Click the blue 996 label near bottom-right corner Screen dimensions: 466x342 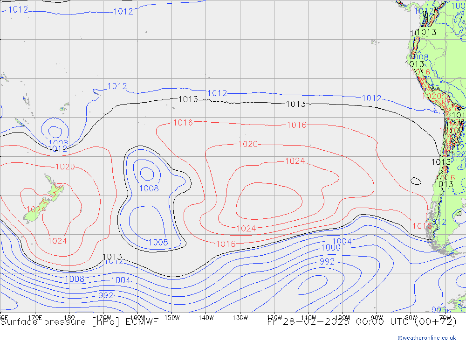[439, 309]
